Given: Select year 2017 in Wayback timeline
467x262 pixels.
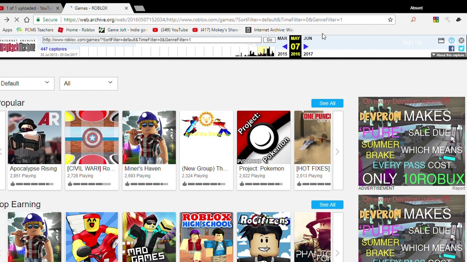Looking at the screenshot, I should pyautogui.click(x=308, y=54).
